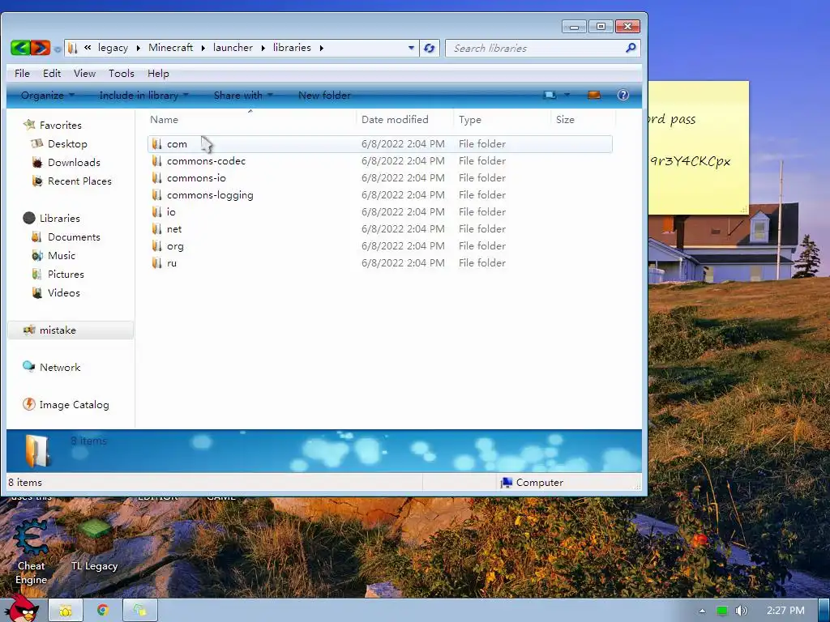The image size is (830, 622).
Task: Click the New folder button
Action: click(324, 96)
